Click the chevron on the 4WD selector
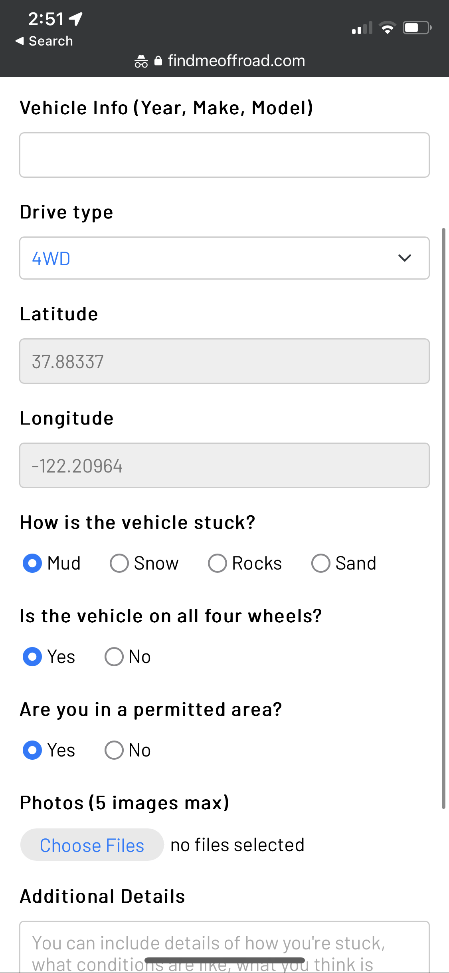Image resolution: width=449 pixels, height=973 pixels. (405, 258)
